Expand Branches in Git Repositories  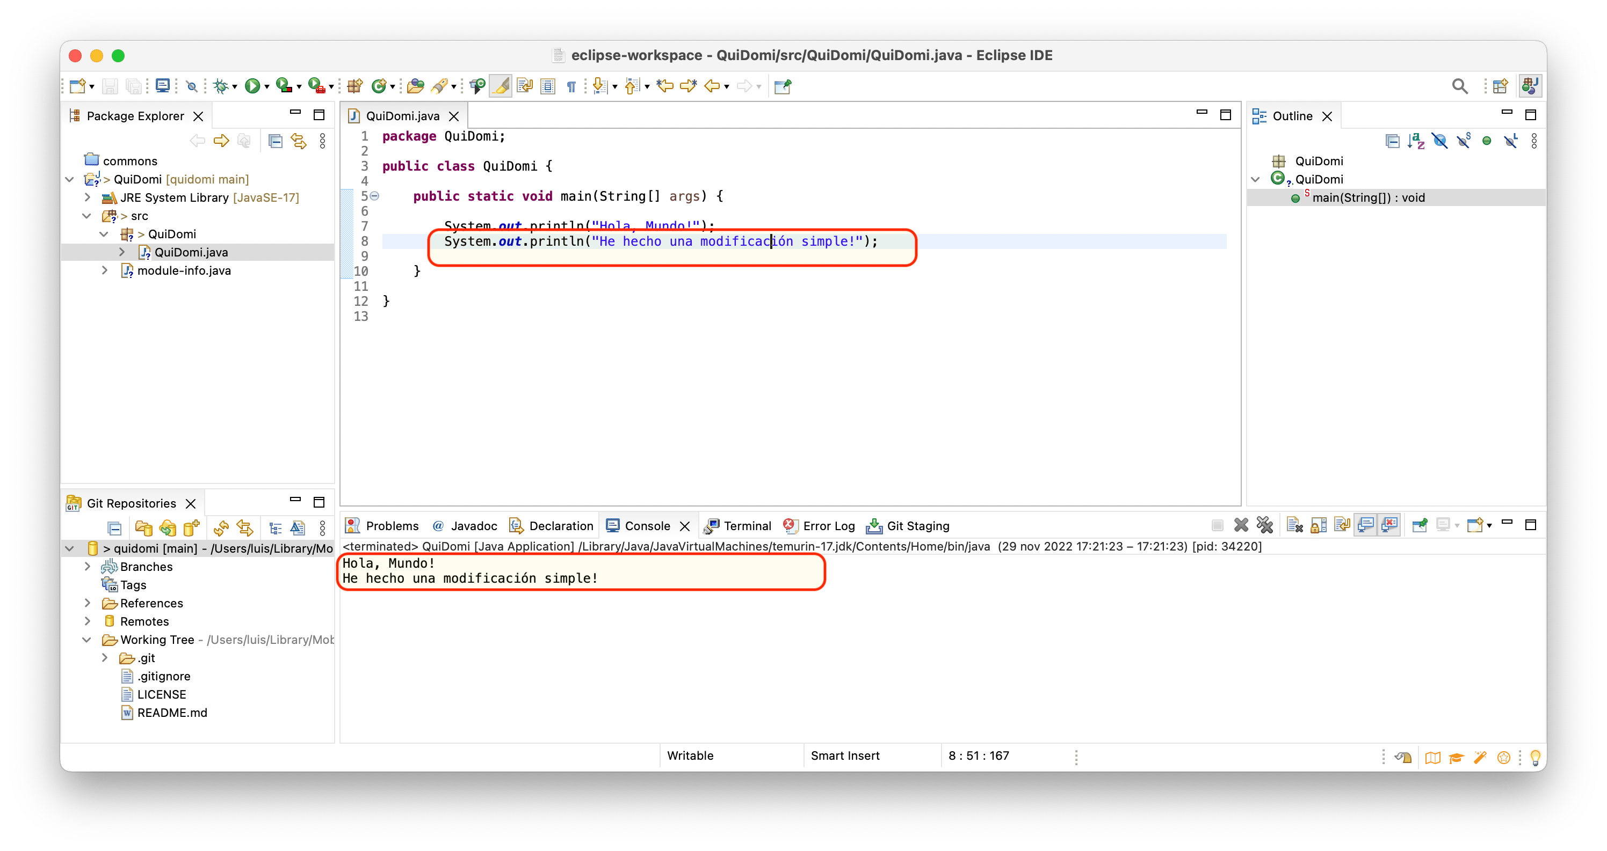(x=86, y=567)
